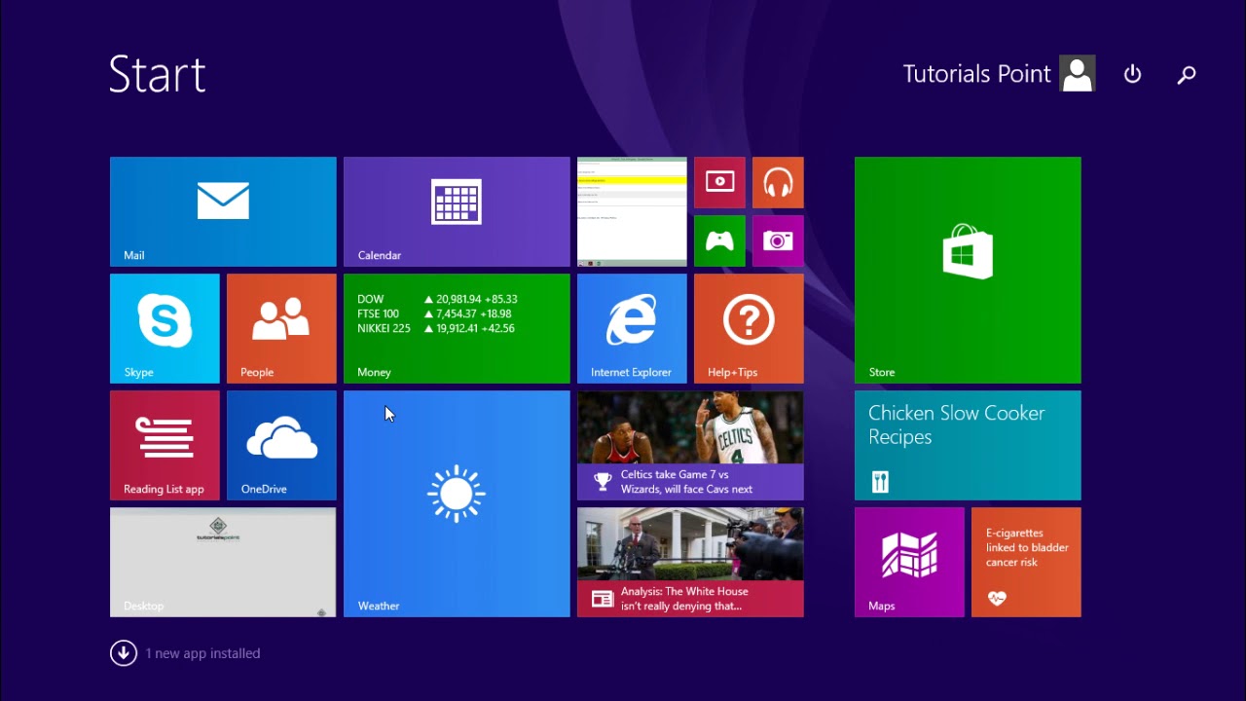Open the Help+Tips tile
Viewport: 1246px width, 701px height.
click(x=749, y=328)
